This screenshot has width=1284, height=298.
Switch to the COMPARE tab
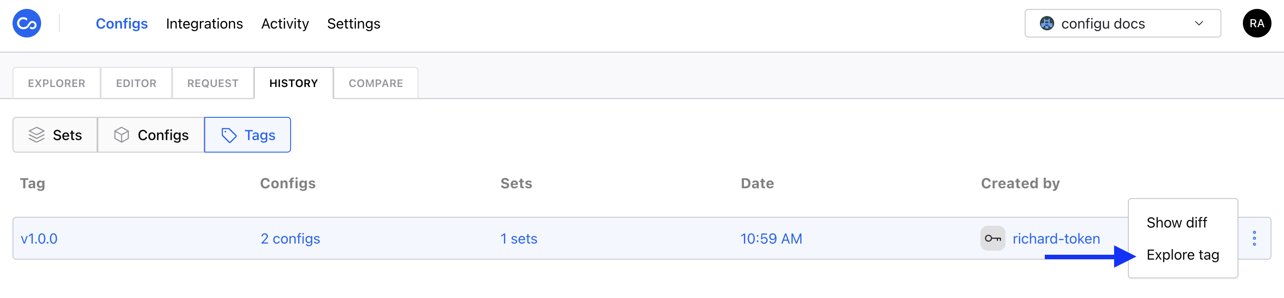376,83
